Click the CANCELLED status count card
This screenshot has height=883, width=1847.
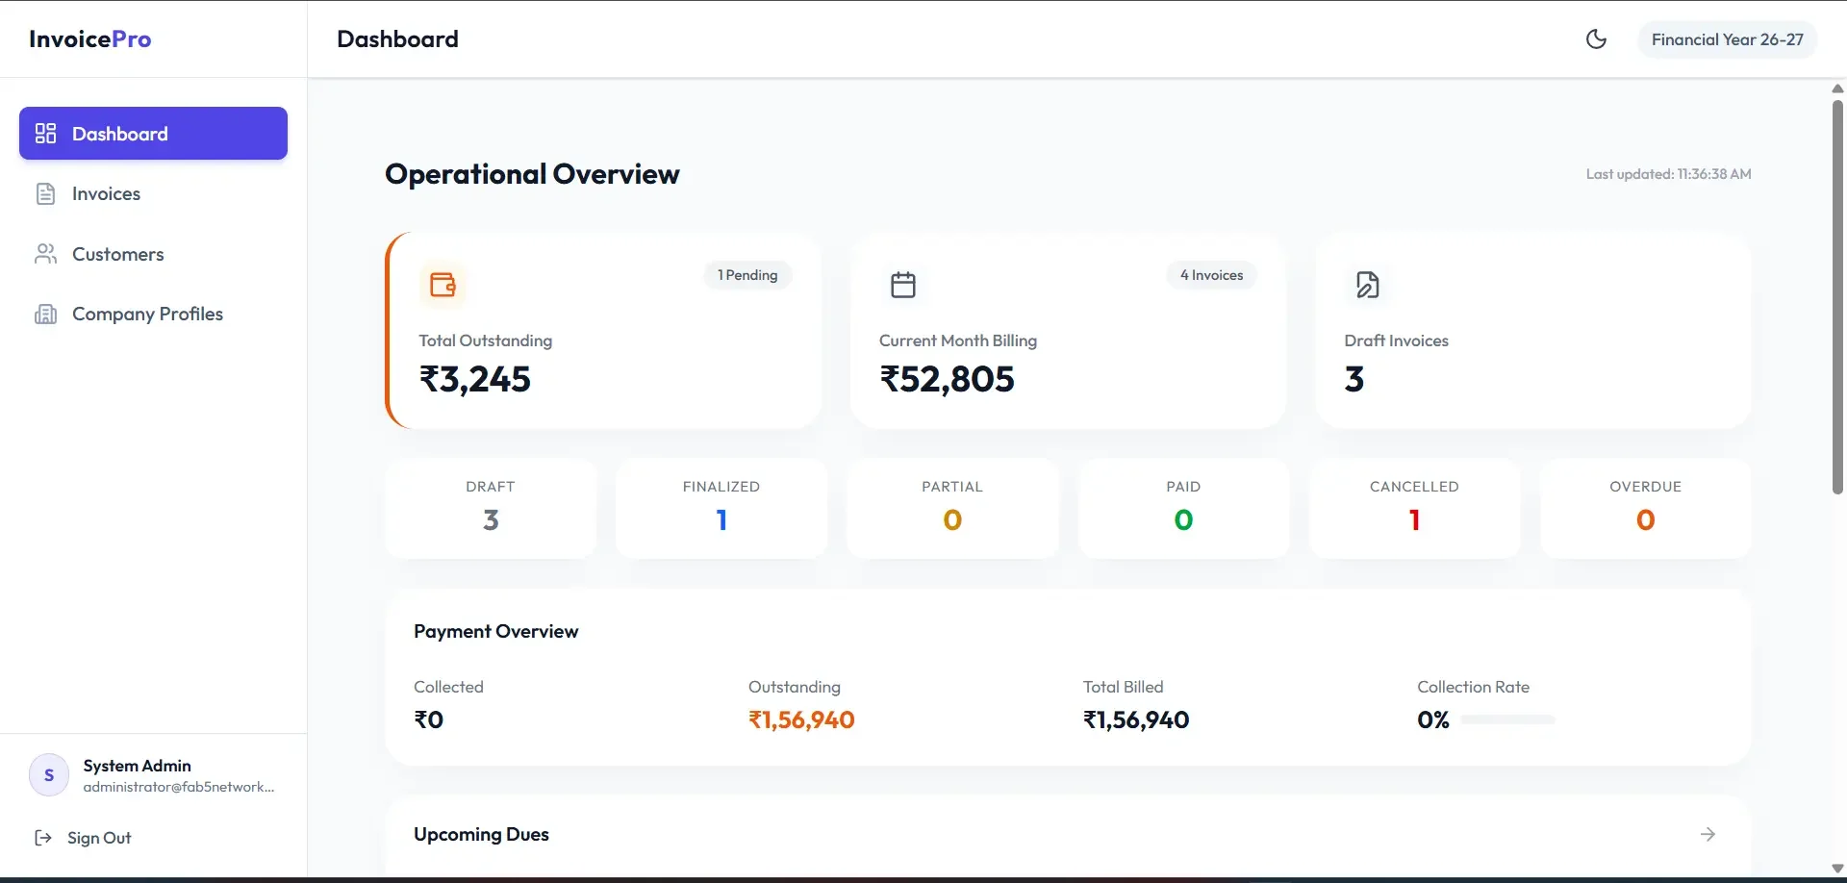coord(1414,508)
